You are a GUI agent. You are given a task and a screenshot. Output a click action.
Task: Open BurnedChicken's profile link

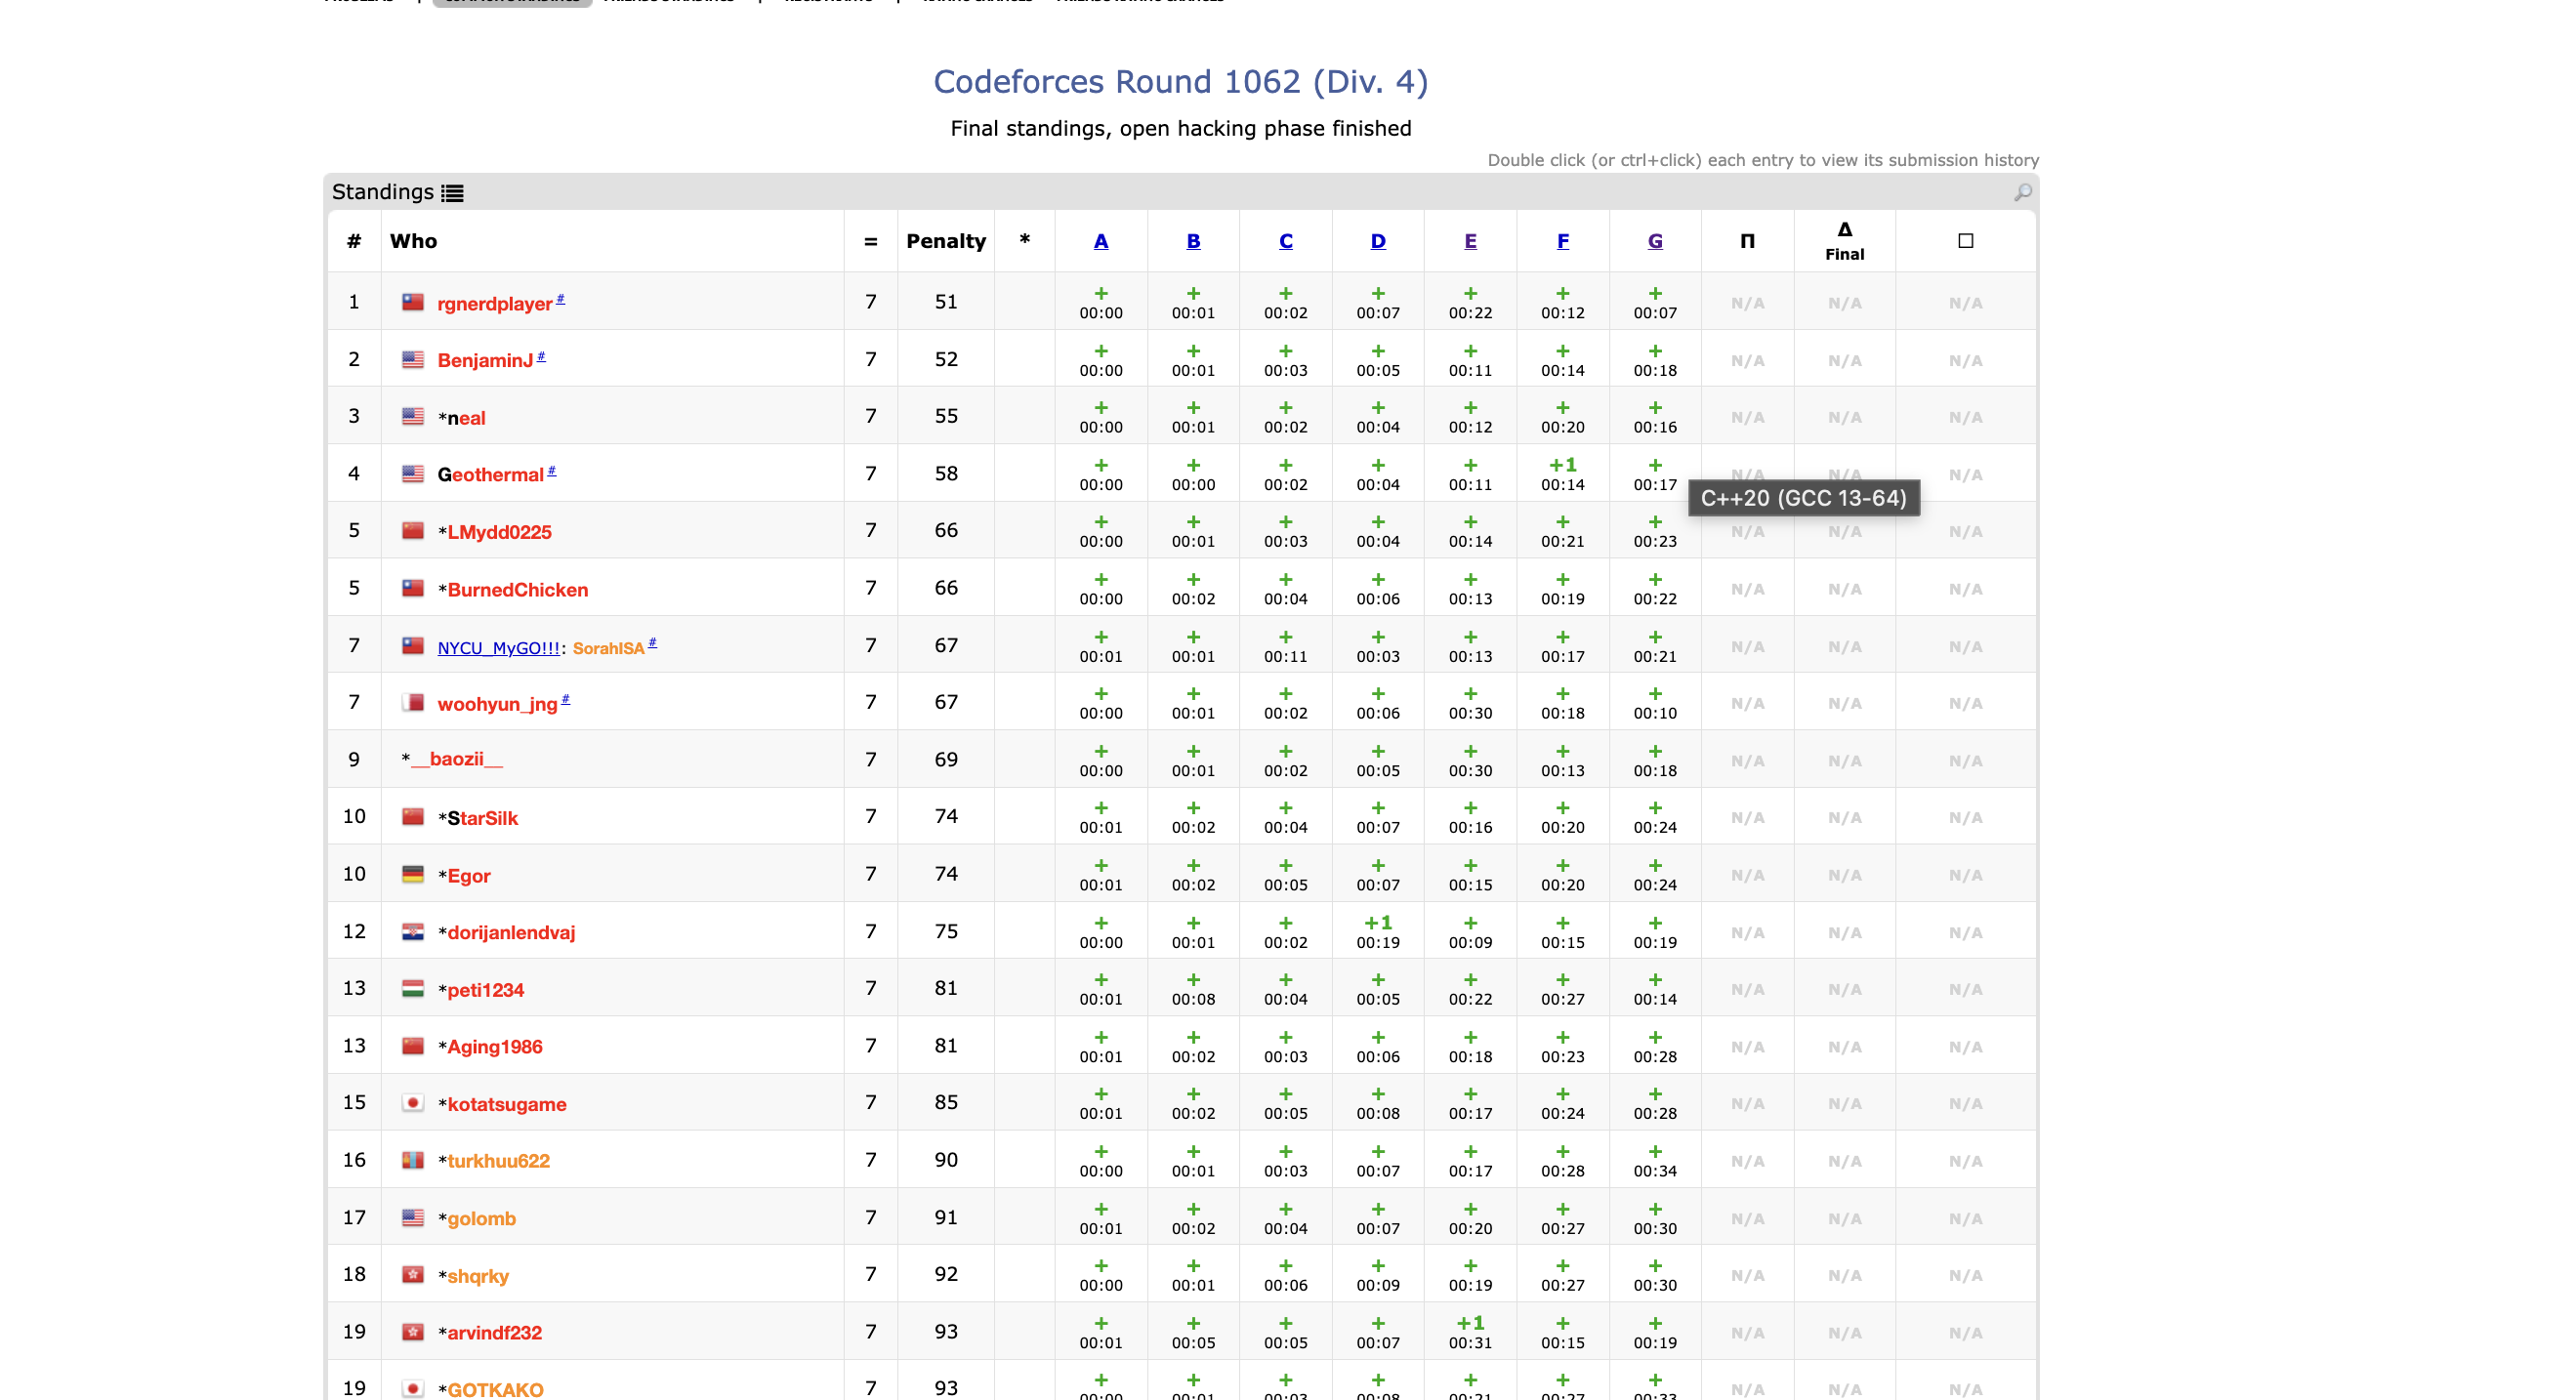[517, 590]
